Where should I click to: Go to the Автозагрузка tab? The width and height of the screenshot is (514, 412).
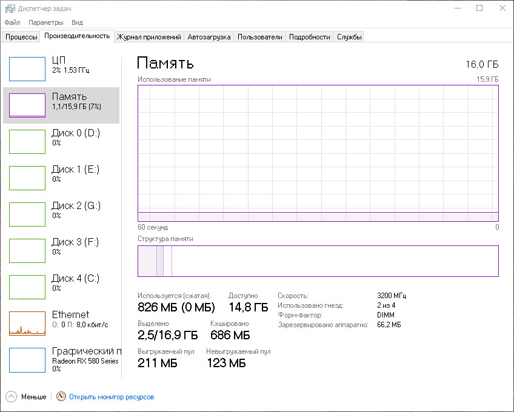pos(209,37)
